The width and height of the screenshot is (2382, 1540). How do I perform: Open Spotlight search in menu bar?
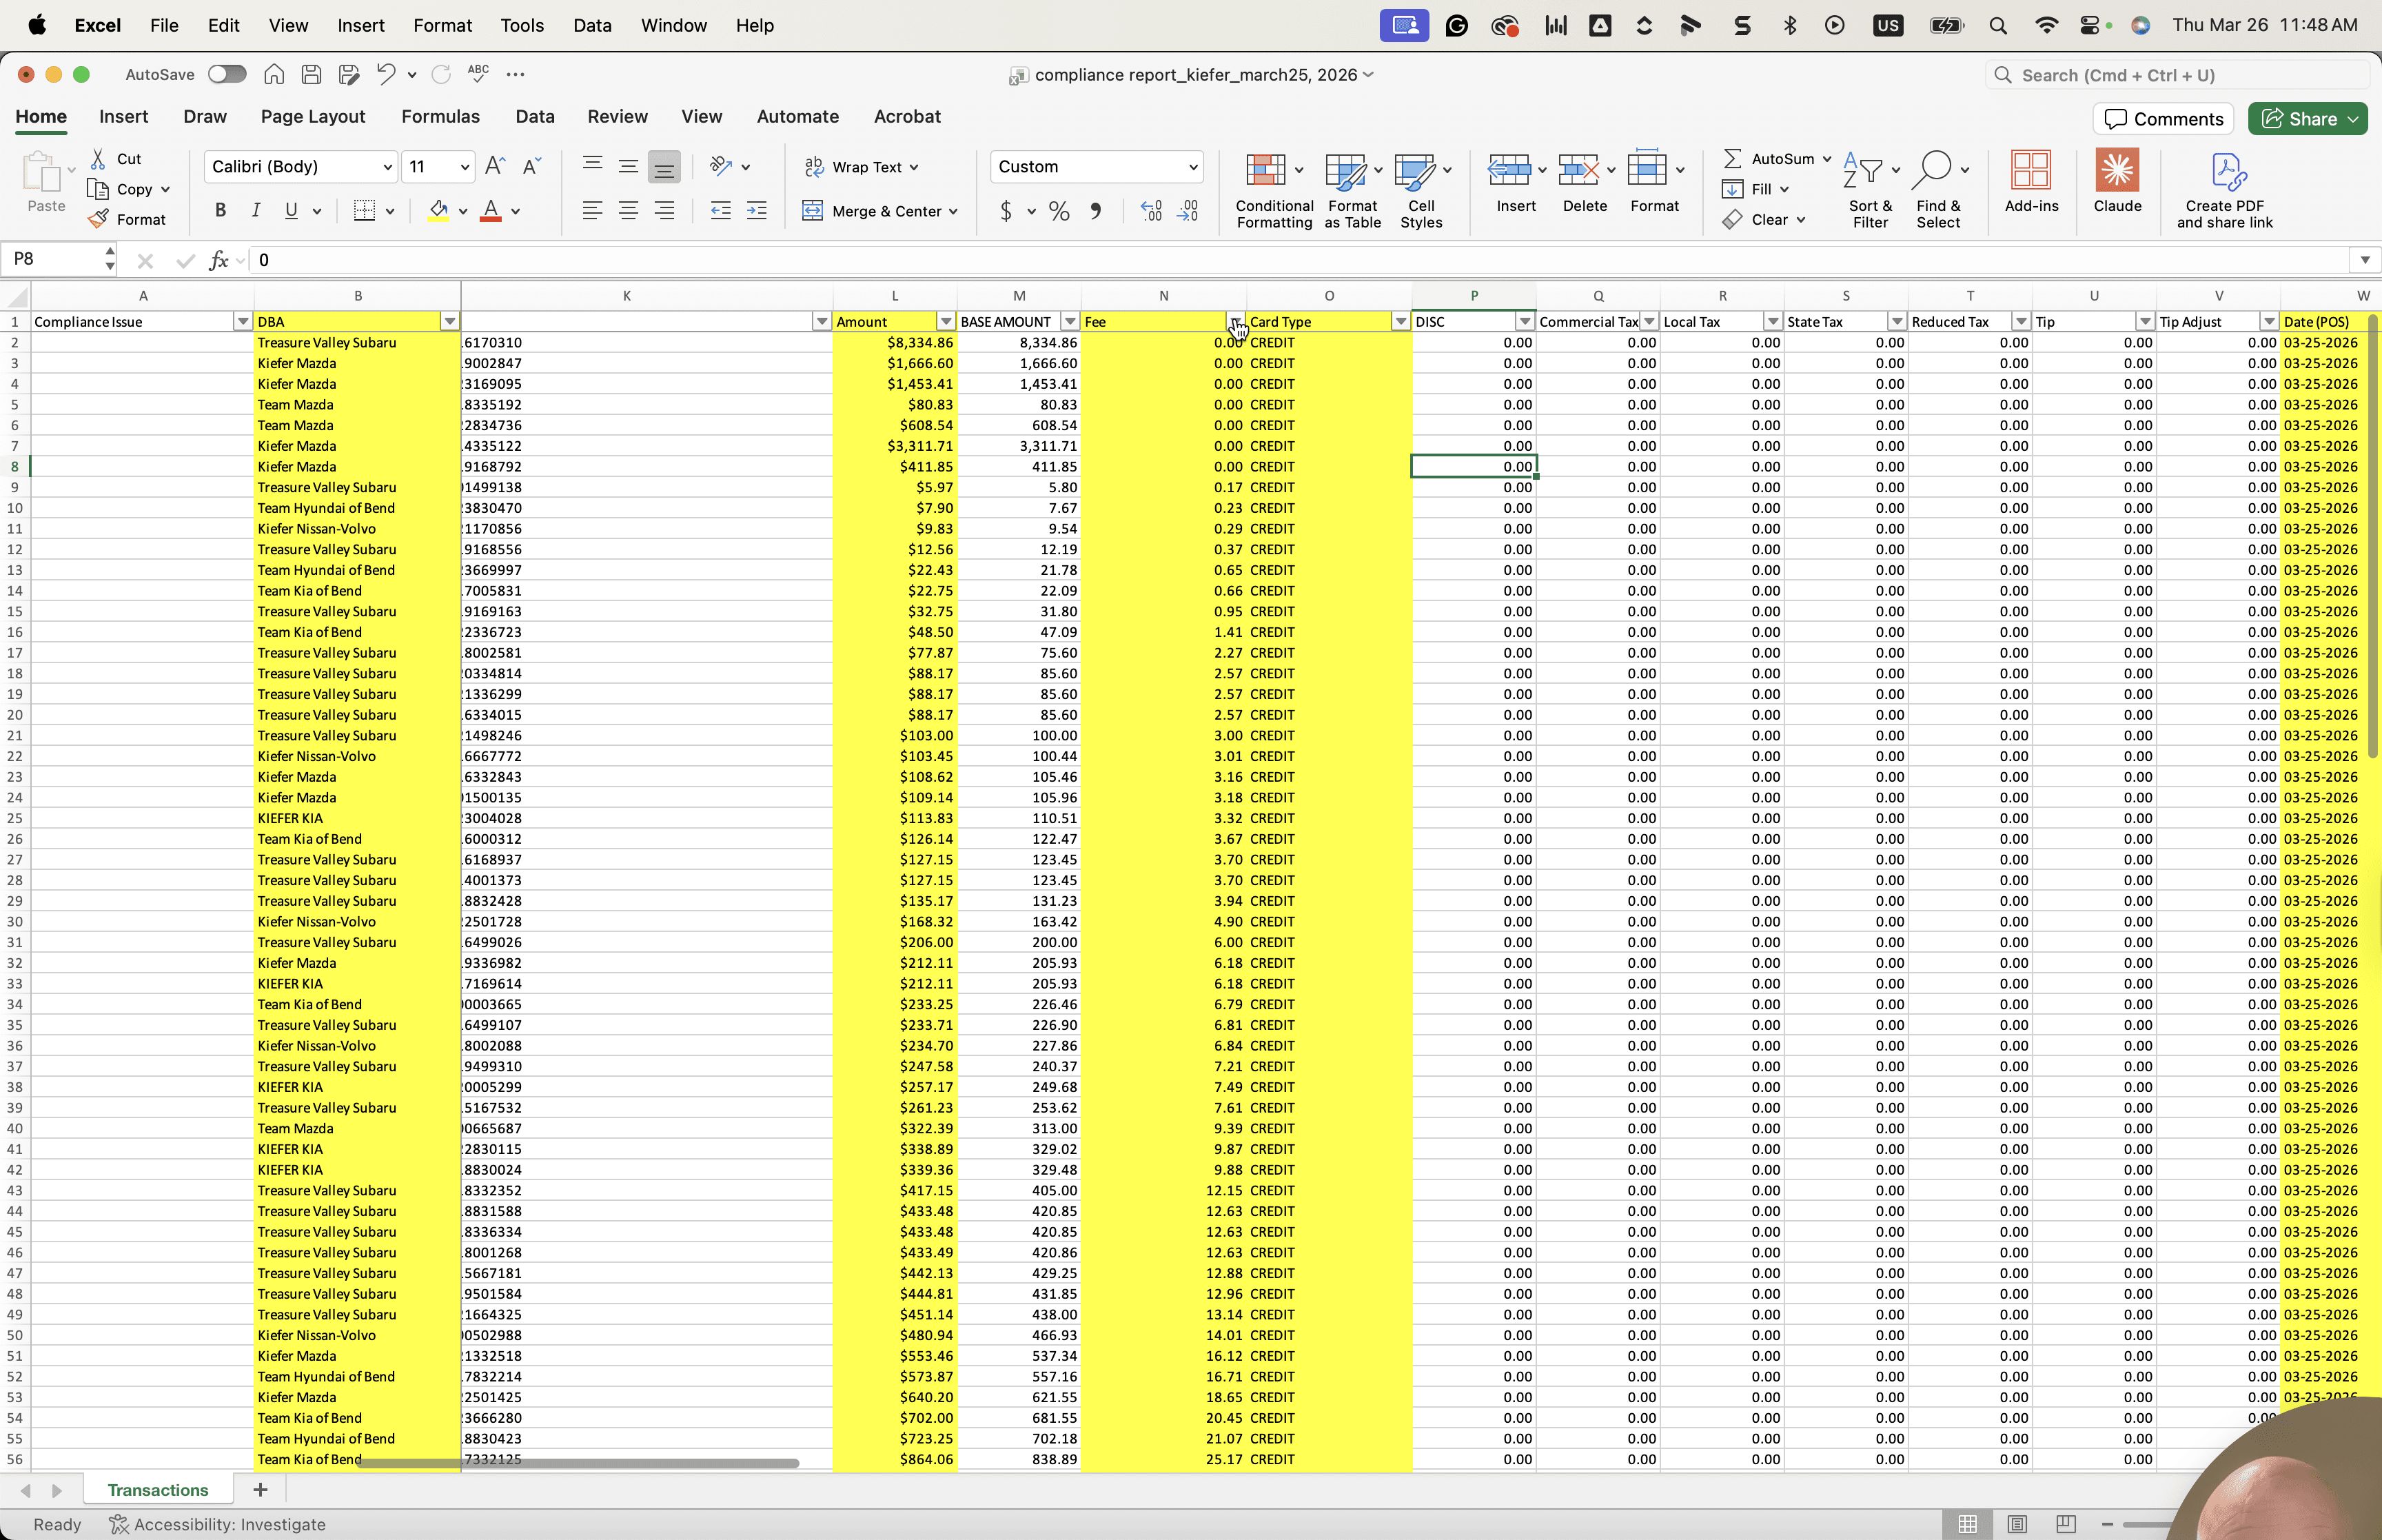[x=1997, y=25]
